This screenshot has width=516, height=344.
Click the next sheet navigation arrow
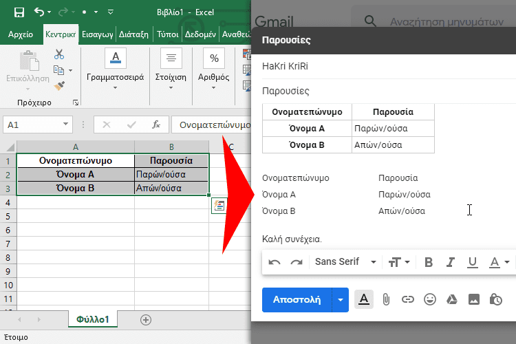click(x=39, y=319)
